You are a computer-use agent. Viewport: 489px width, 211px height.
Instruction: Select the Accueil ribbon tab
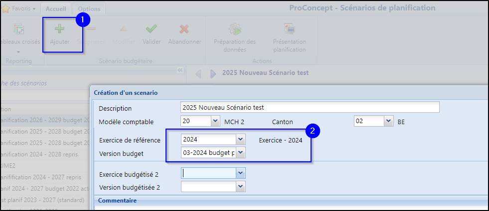56,9
